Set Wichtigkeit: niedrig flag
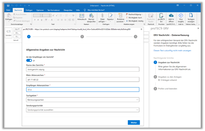The image size is (205, 131). click(135, 21)
